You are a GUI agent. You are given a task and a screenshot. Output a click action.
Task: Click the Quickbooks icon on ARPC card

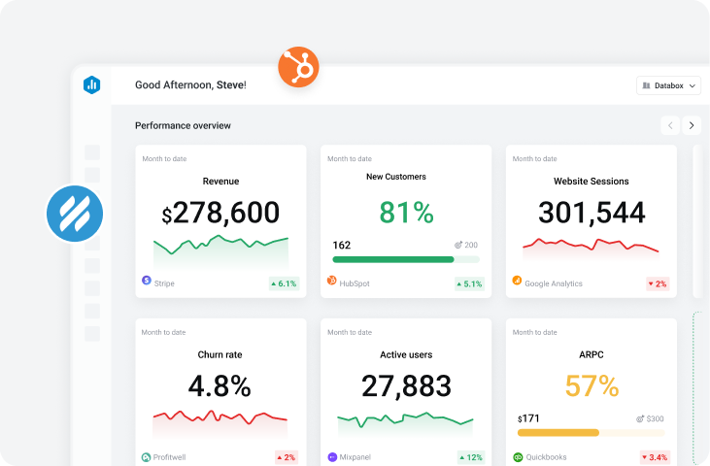click(x=518, y=457)
